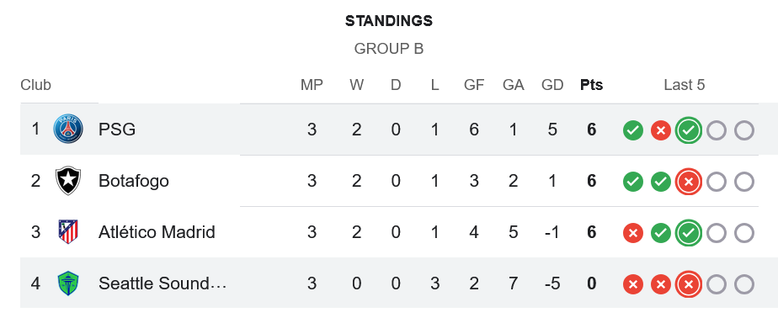Viewport: 778px width, 323px height.
Task: Click the PSG club crest icon
Action: tap(68, 129)
